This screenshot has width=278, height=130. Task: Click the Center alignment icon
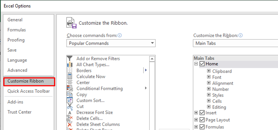[70, 82]
